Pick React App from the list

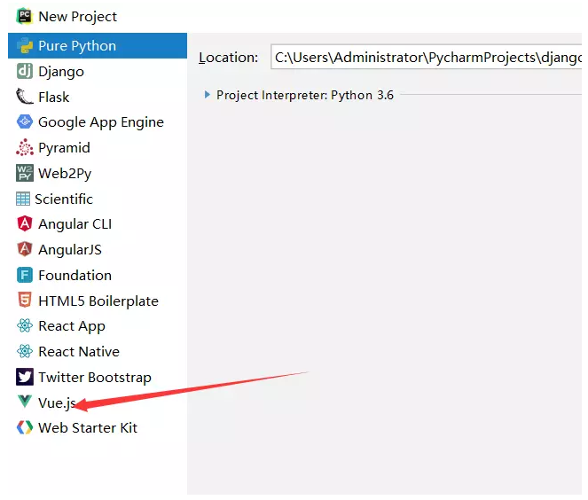coord(98,325)
